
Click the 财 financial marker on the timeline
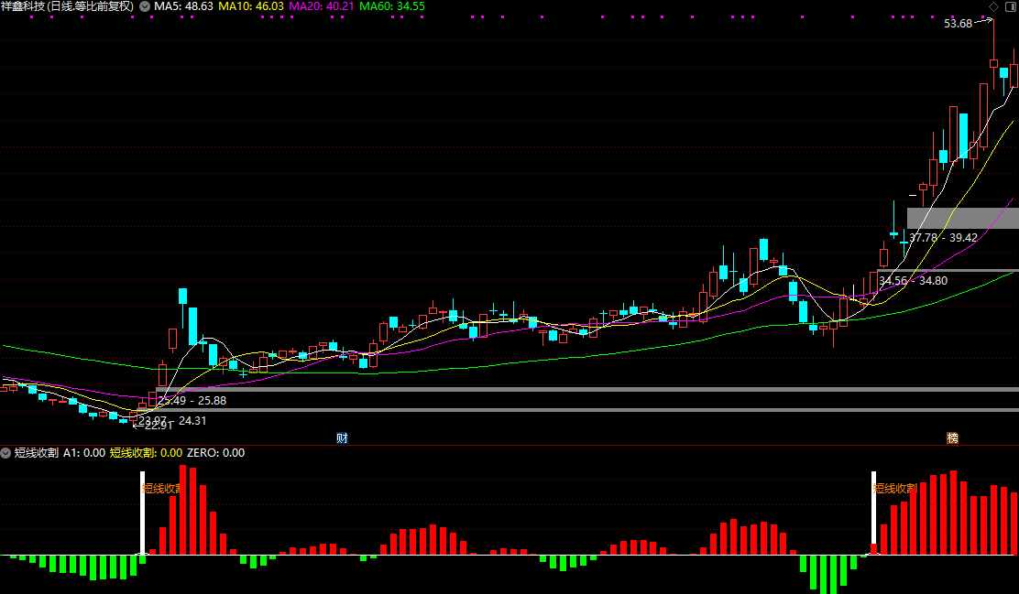(x=342, y=438)
